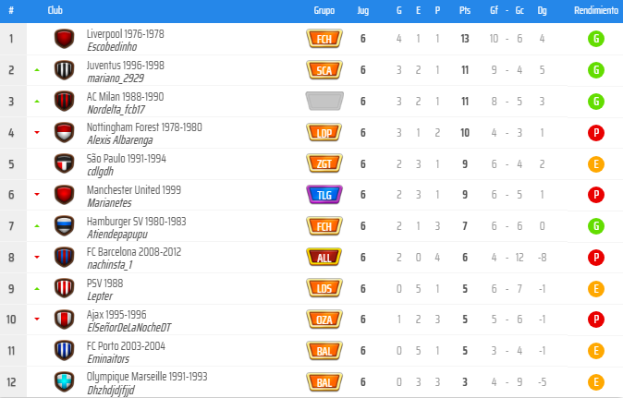Screen dimensions: 623x398
Task: Click Liverpool's green G performance indicator
Action: pos(596,39)
